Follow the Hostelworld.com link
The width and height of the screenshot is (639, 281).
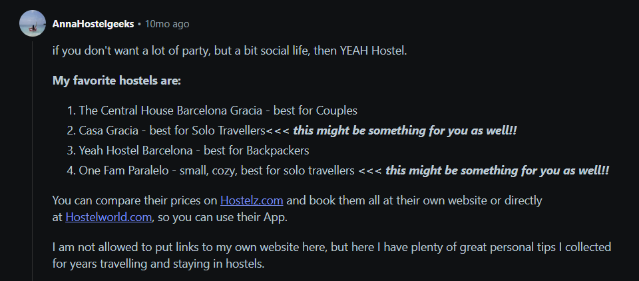[109, 216]
